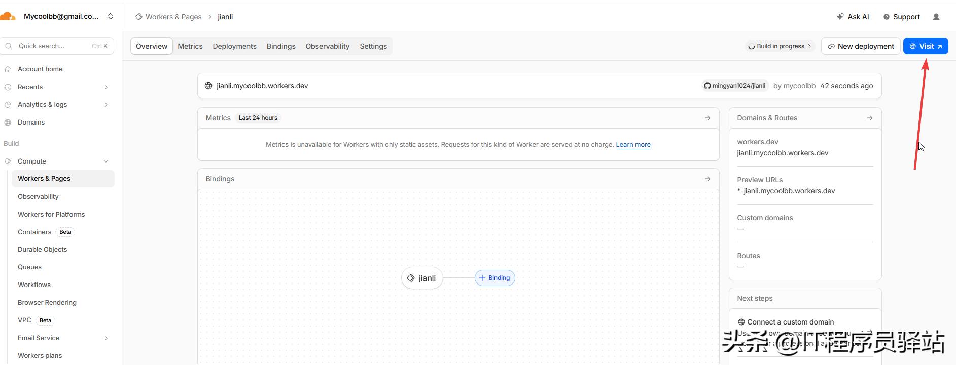
Task: Open Domains & Routes arrow icon
Action: 870,118
